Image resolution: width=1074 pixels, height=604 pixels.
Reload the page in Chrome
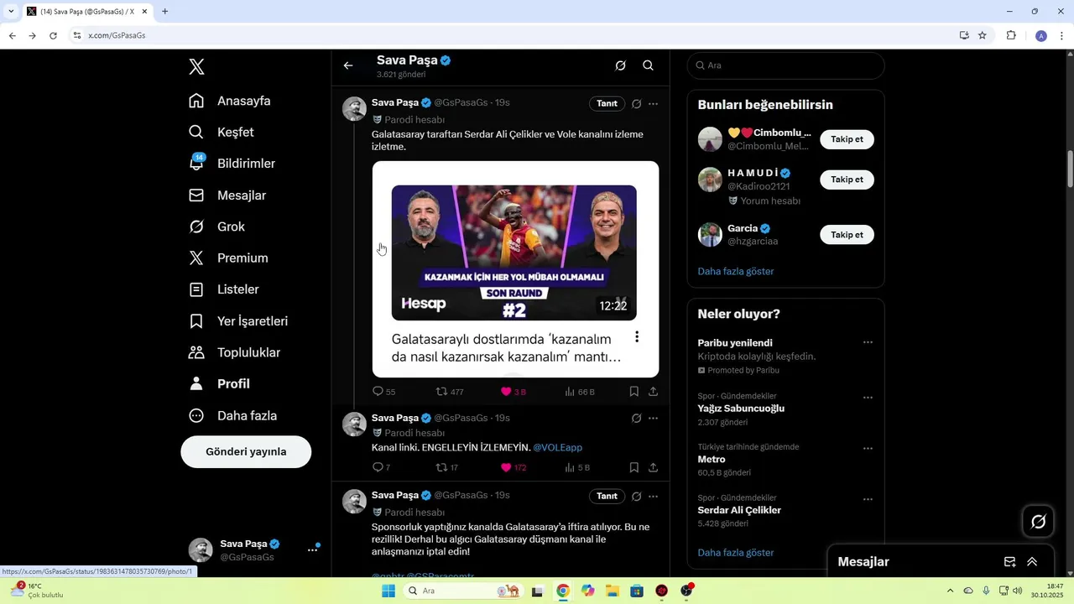(53, 35)
